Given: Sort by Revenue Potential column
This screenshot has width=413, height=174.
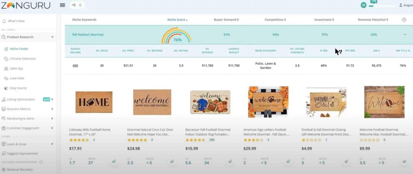Looking at the screenshot, I should coord(373,20).
